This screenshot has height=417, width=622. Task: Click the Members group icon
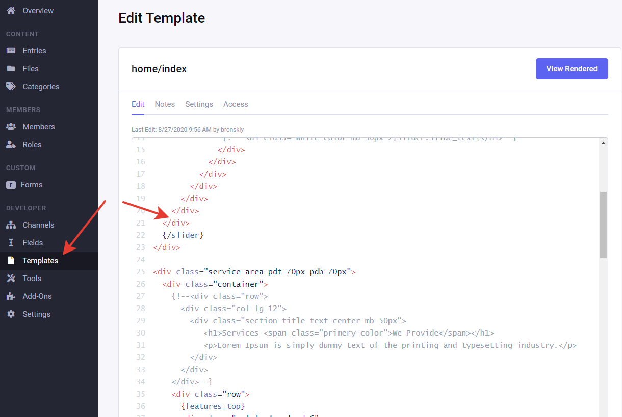11,127
